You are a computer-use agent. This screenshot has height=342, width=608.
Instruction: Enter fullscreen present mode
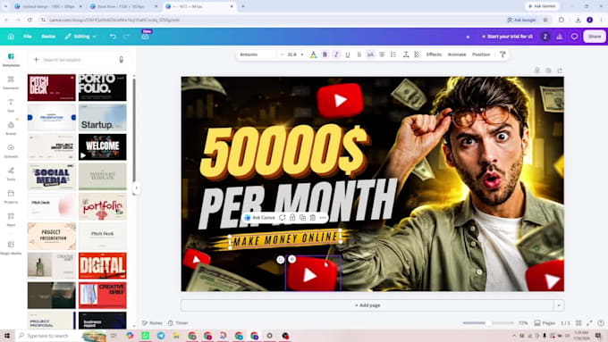click(x=590, y=323)
